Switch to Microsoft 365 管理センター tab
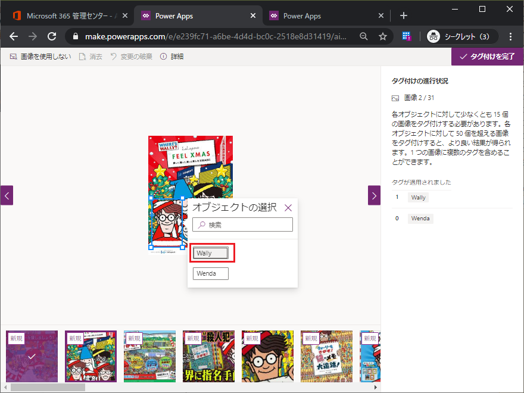The height and width of the screenshot is (393, 524). (x=70, y=15)
